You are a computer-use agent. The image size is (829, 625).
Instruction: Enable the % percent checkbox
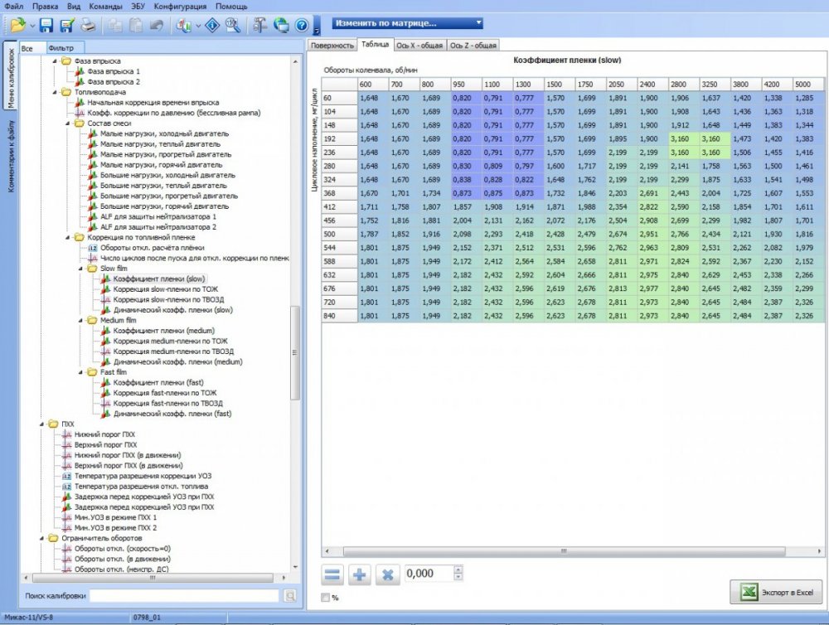click(x=325, y=597)
